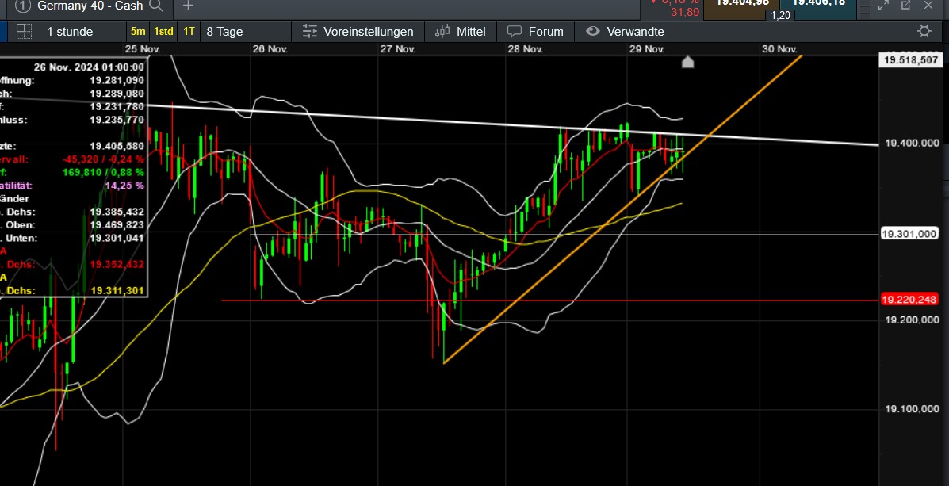Click the Mittel indicator icon

[x=441, y=32]
